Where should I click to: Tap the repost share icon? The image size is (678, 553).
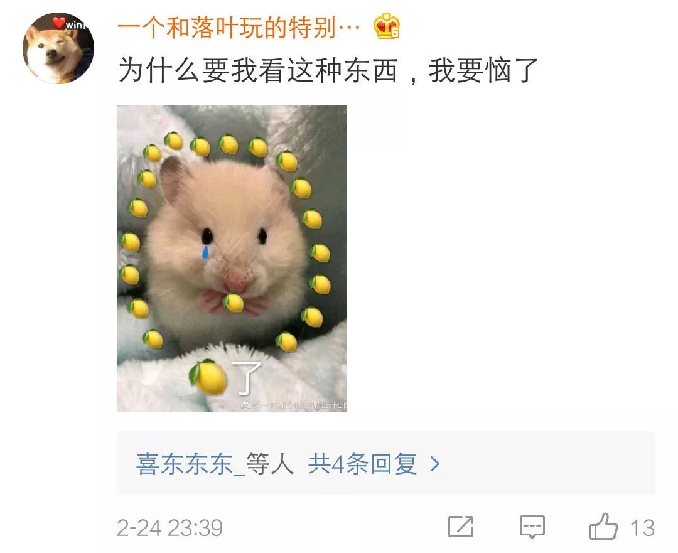click(461, 527)
